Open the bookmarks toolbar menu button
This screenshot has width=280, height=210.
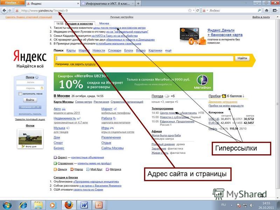coord(275,10)
